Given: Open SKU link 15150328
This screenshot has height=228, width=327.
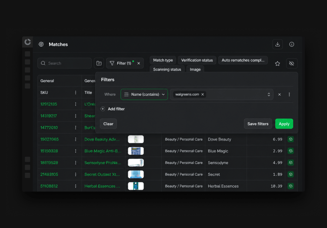Looking at the screenshot, I should pyautogui.click(x=49, y=151).
